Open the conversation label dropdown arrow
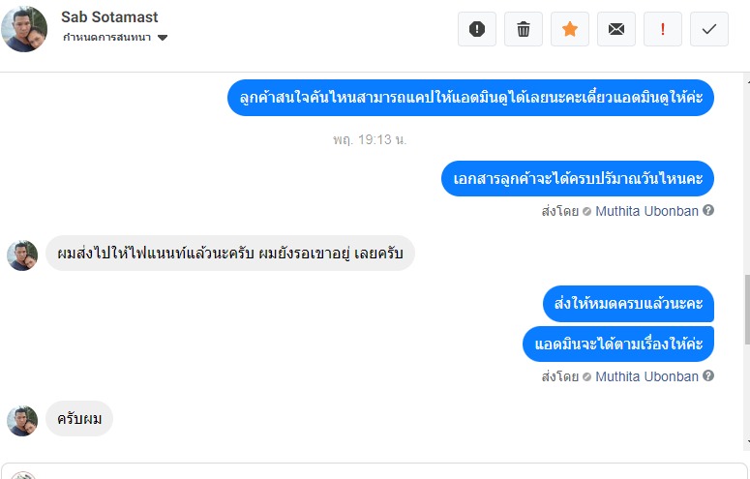The image size is (750, 479). point(163,38)
